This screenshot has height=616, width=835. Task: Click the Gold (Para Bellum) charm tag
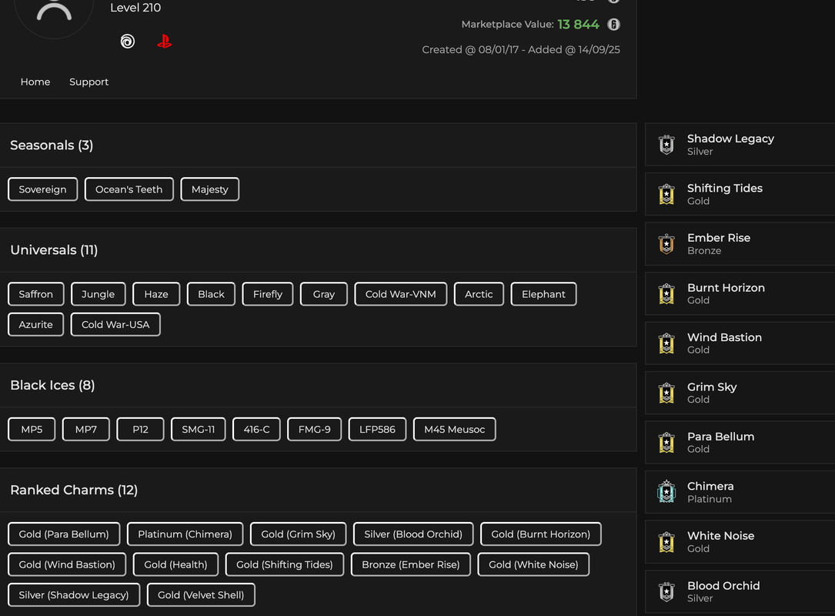[64, 534]
